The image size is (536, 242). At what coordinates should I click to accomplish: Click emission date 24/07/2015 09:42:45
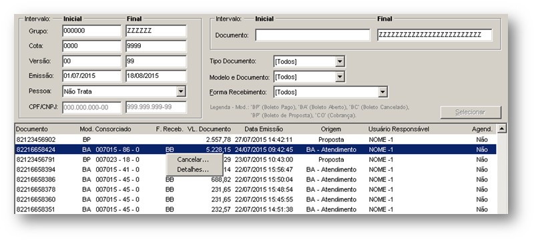[x=264, y=149]
